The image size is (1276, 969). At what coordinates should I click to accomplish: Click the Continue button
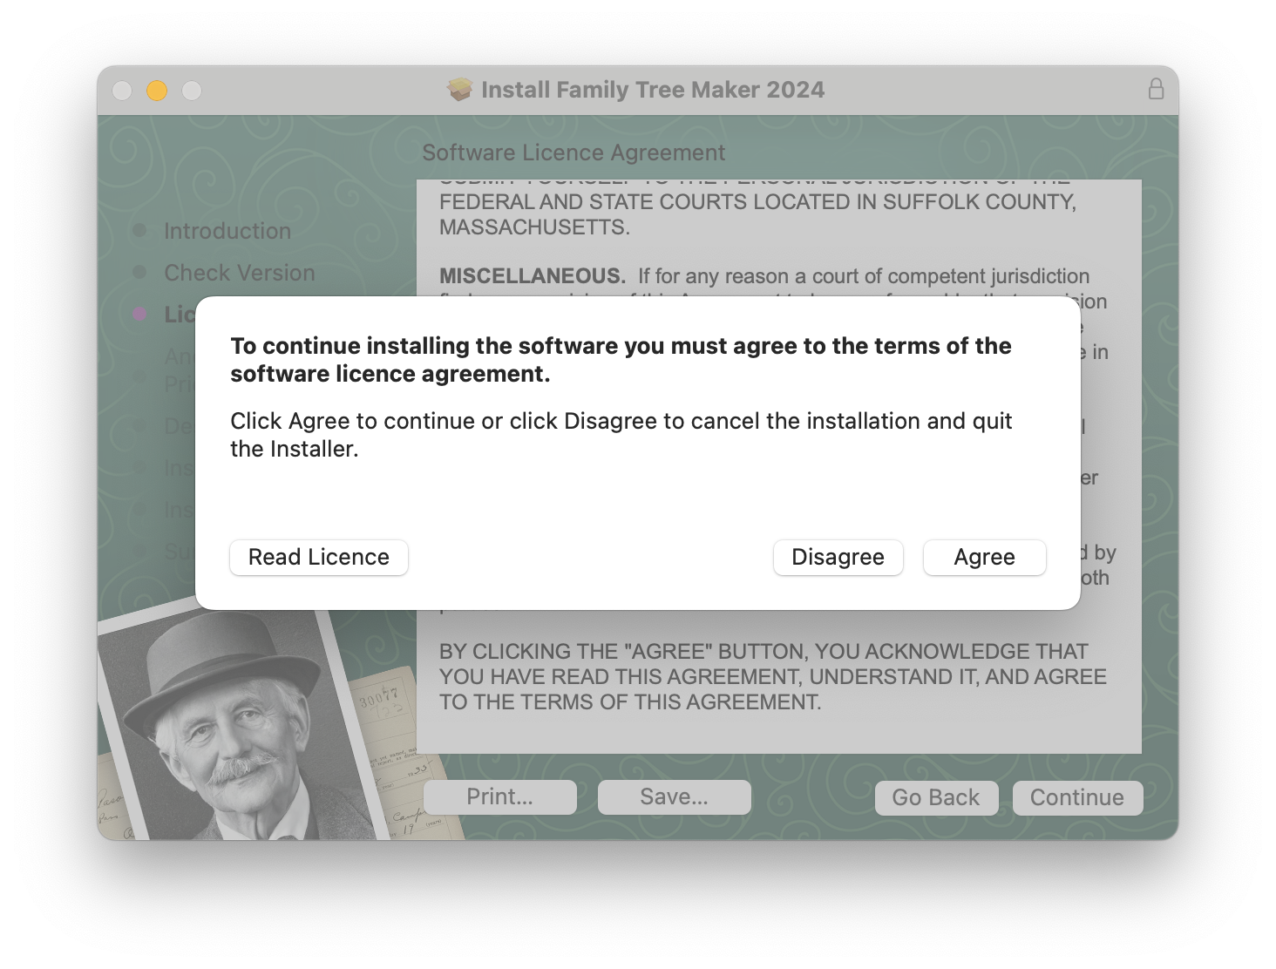pyautogui.click(x=1077, y=797)
